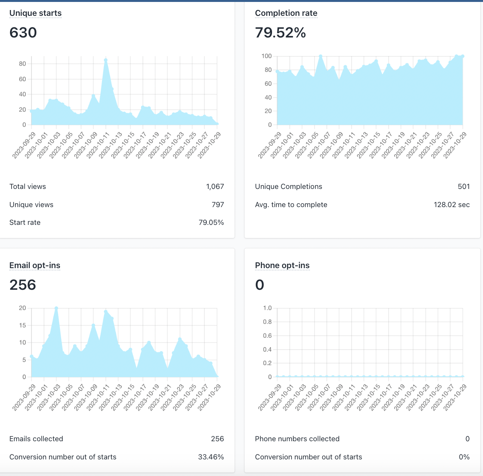Select the 128.02 sec value
Viewport: 483px width, 476px height.
(x=452, y=205)
